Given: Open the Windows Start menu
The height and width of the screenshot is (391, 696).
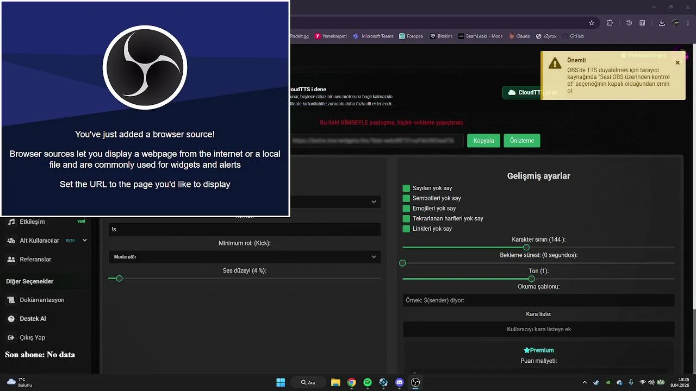Looking at the screenshot, I should 281,382.
